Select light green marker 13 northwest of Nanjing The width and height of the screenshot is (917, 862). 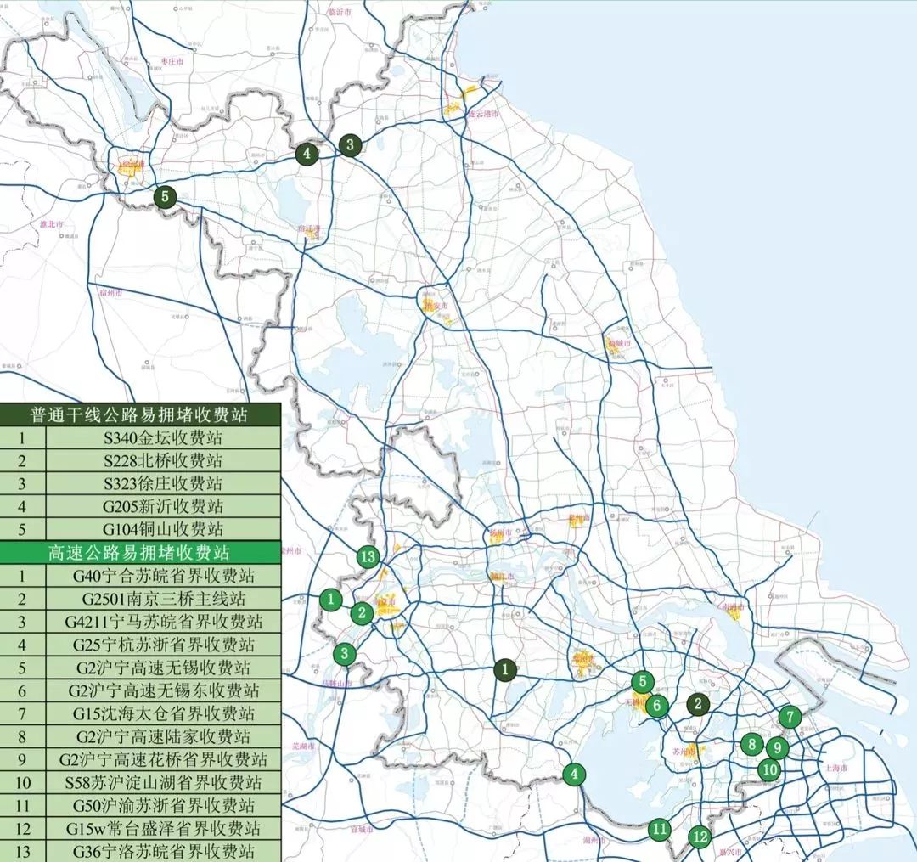click(367, 557)
